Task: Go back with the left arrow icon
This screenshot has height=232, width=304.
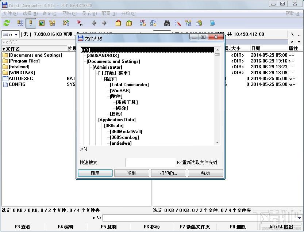Action: point(94,23)
